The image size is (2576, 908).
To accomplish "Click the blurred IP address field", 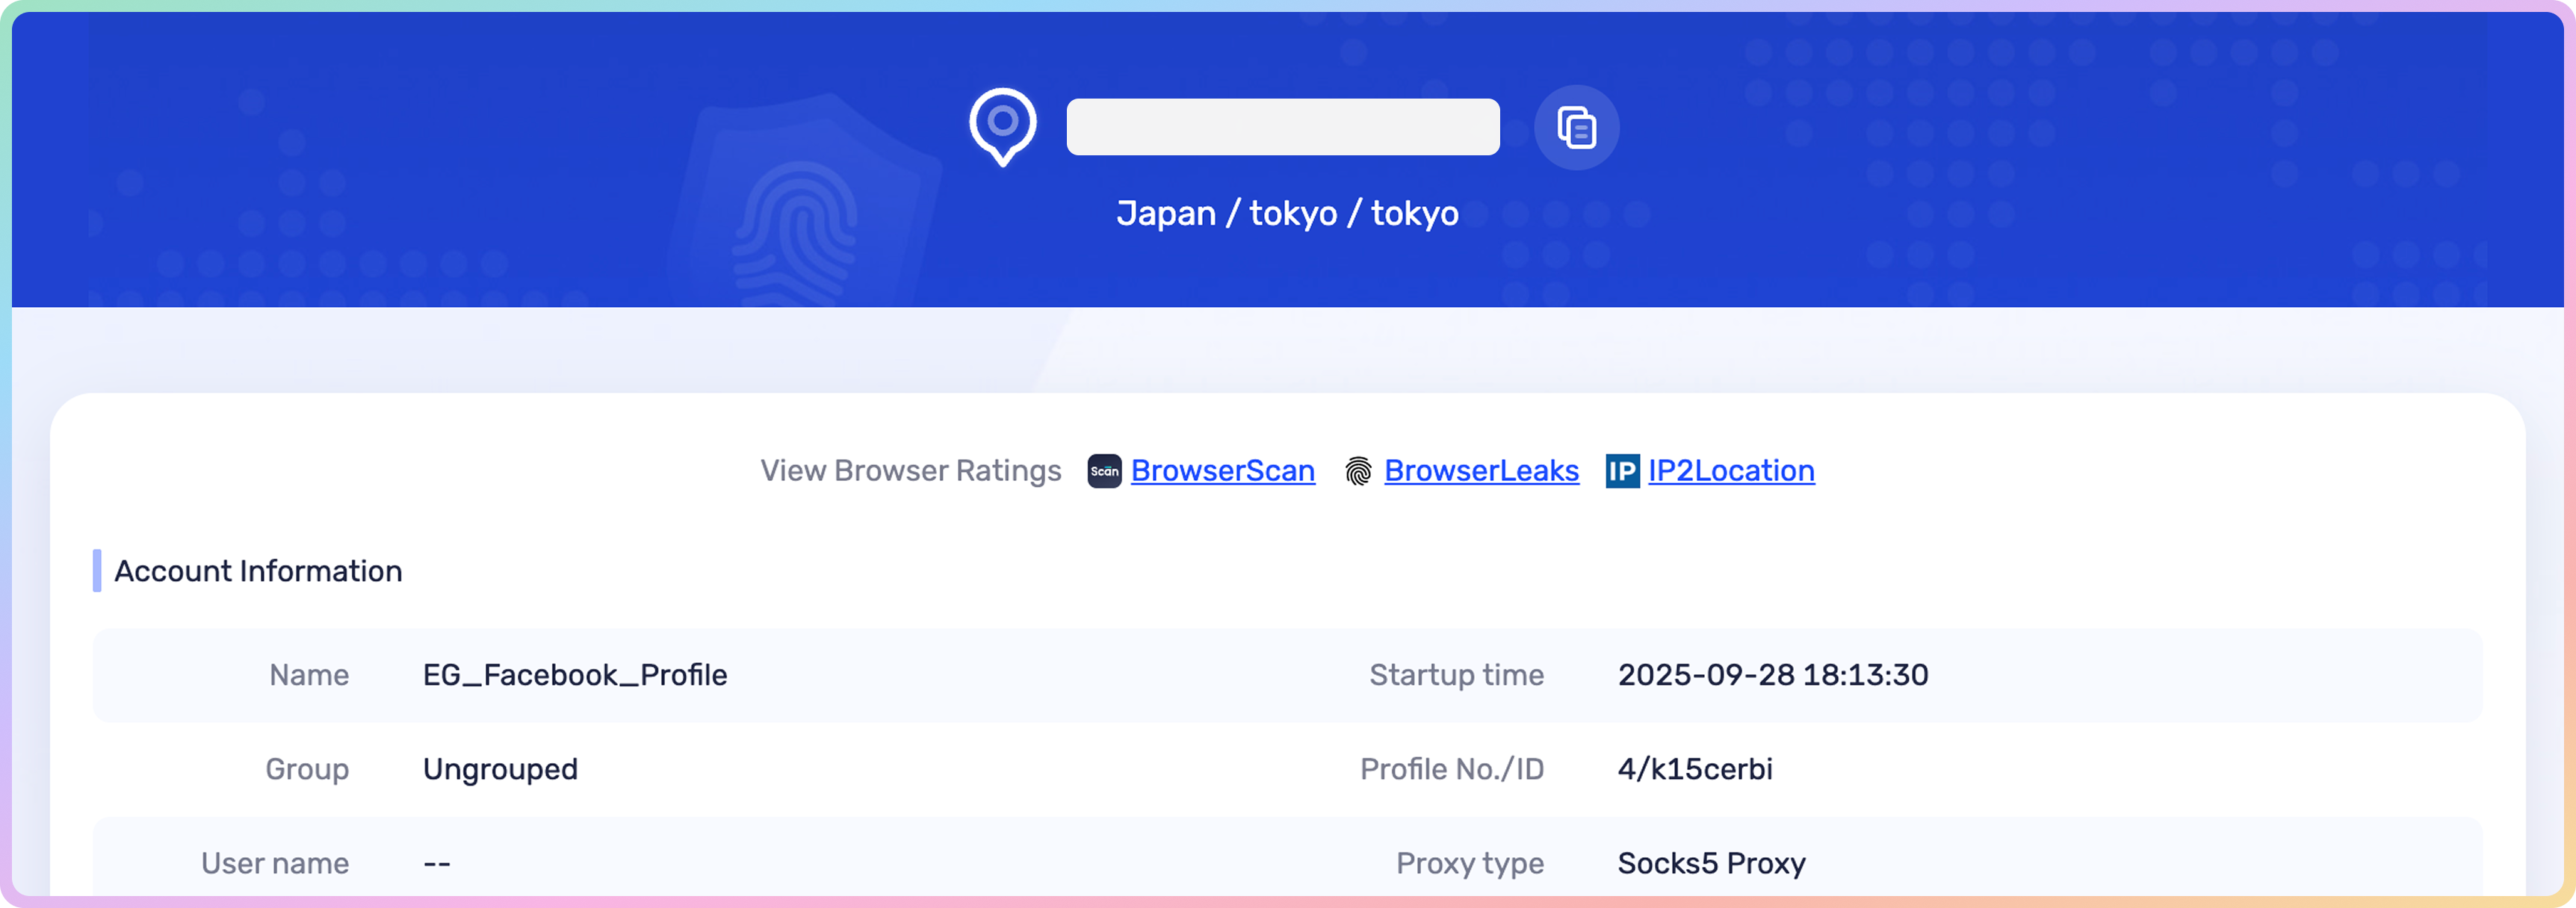I will (x=1282, y=127).
